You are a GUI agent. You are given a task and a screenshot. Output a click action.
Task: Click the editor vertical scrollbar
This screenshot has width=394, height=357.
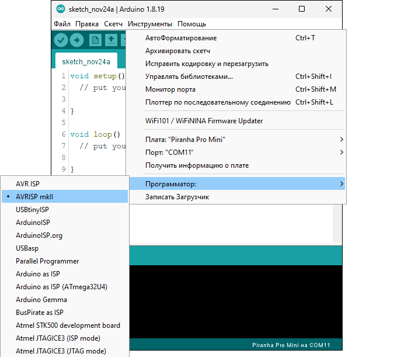click(337, 224)
